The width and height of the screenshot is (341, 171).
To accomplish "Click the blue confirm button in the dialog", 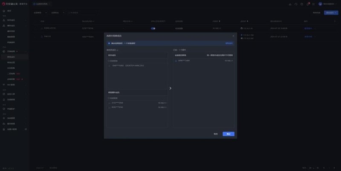I will coord(228,134).
